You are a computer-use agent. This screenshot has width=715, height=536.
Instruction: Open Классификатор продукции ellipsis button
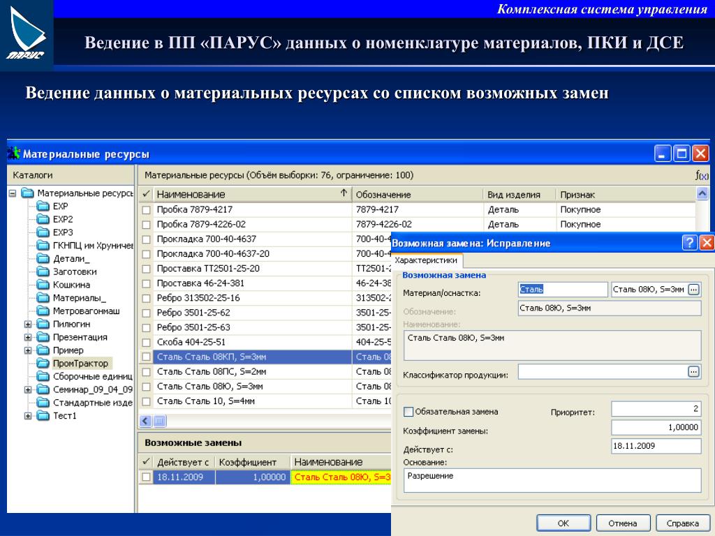tap(693, 372)
